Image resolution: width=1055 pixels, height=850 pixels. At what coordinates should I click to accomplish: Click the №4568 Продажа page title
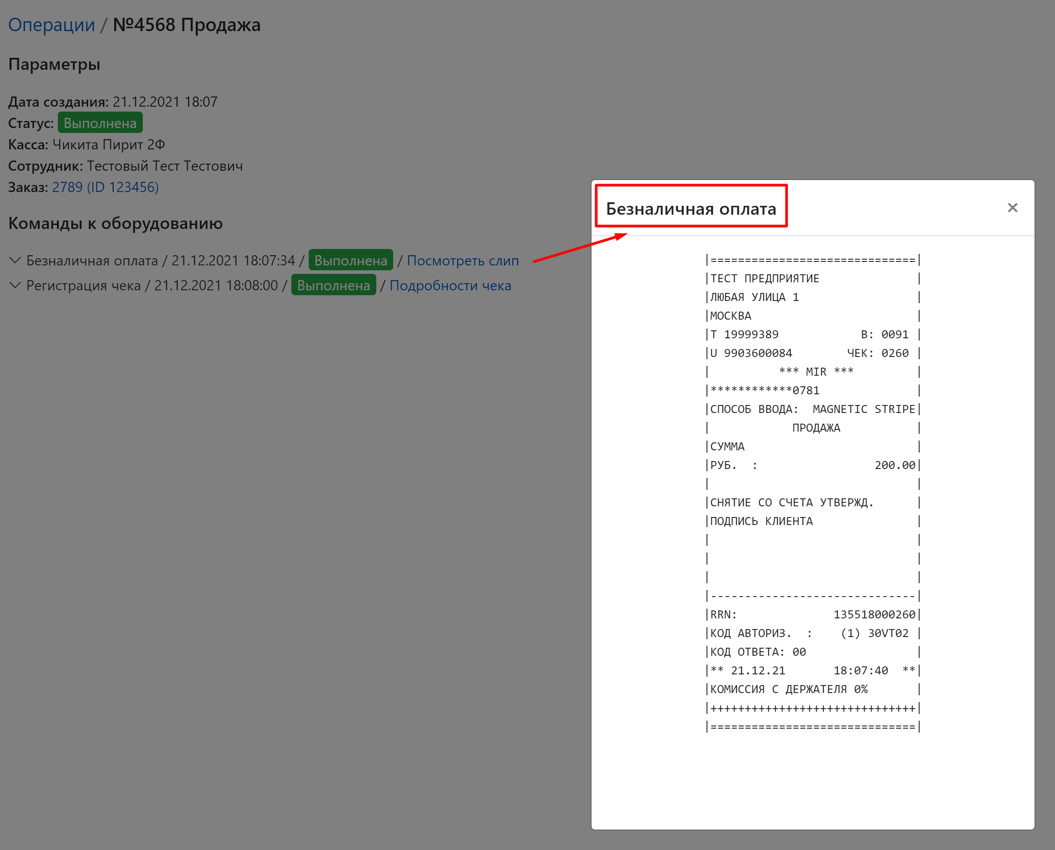pos(187,24)
